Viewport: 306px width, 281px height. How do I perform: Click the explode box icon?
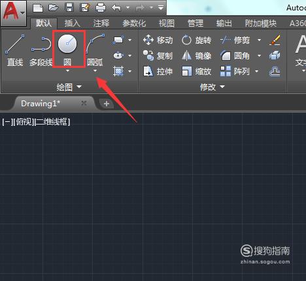tap(275, 55)
